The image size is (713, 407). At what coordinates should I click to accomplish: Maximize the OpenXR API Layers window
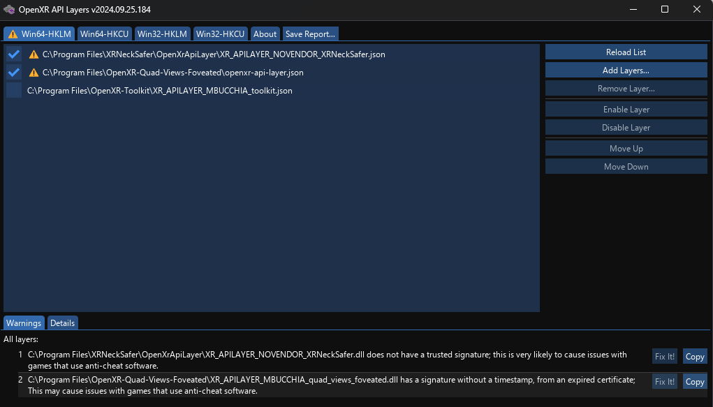pyautogui.click(x=665, y=10)
